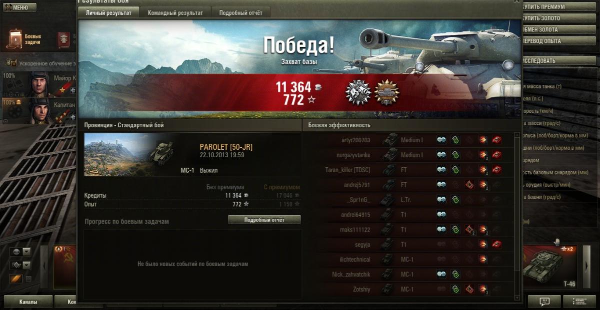Screen dimensions: 600x310
Task: Switch to the Подробный отчёт tab
Action: (x=241, y=13)
